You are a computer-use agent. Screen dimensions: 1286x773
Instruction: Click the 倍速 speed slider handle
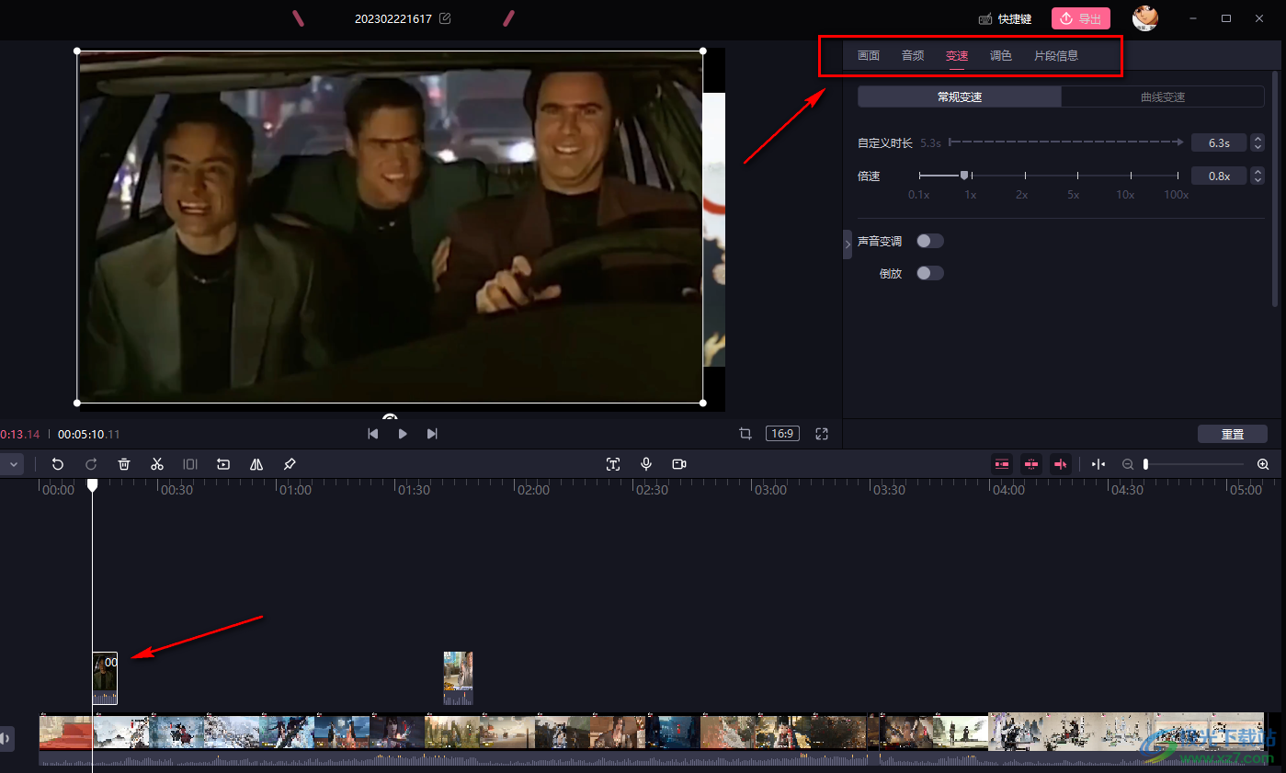tap(964, 175)
